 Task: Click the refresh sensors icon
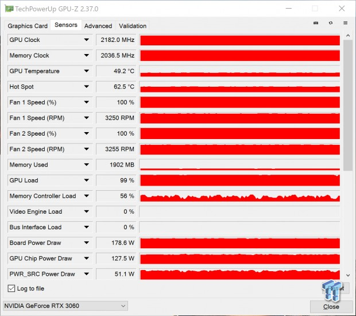click(331, 23)
